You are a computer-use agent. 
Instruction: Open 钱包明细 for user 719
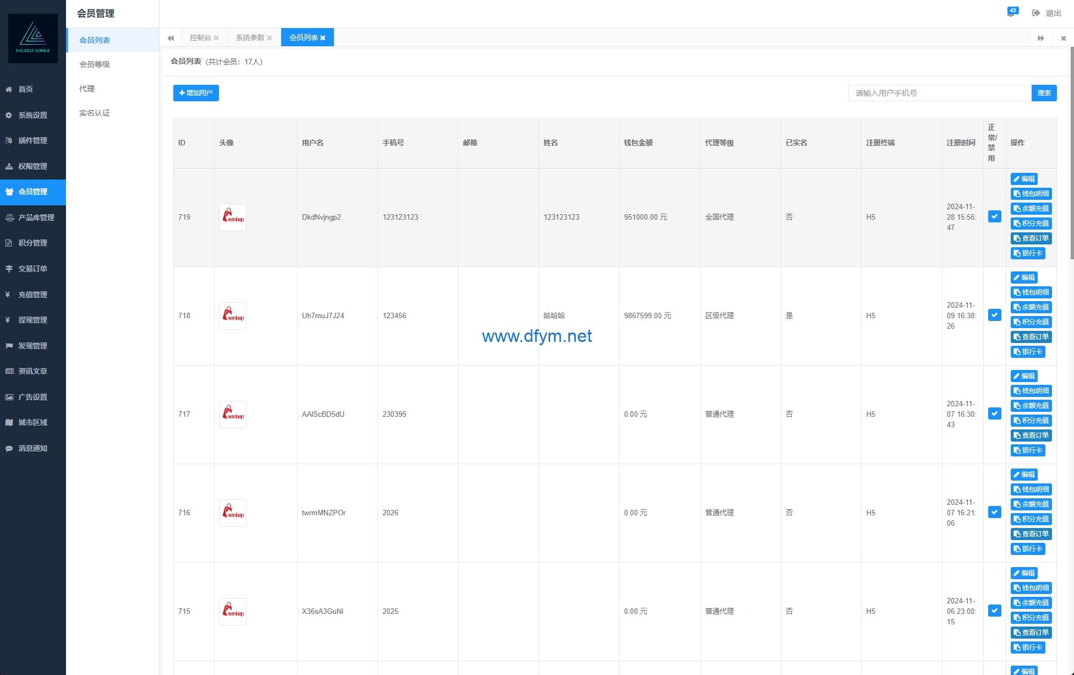1031,194
